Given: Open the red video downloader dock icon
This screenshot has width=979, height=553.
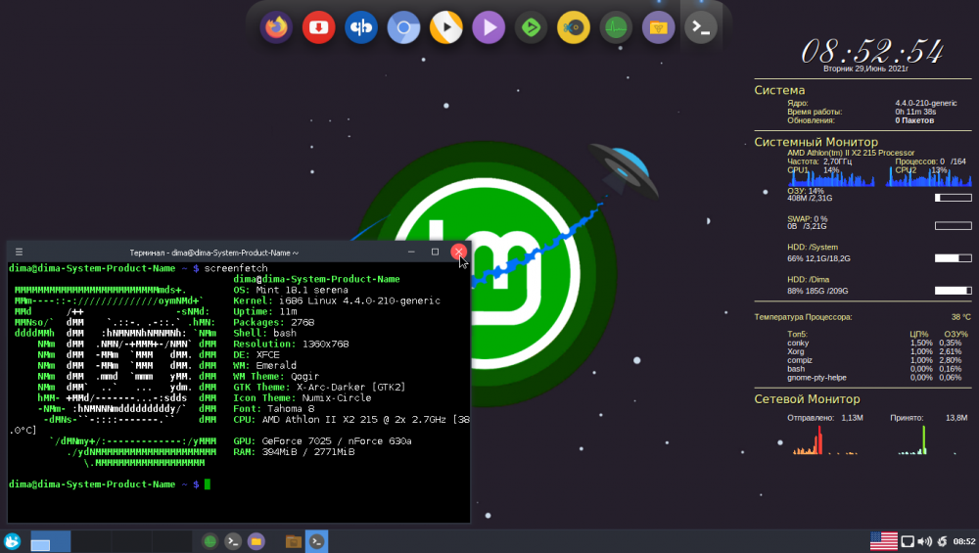Looking at the screenshot, I should 318,27.
